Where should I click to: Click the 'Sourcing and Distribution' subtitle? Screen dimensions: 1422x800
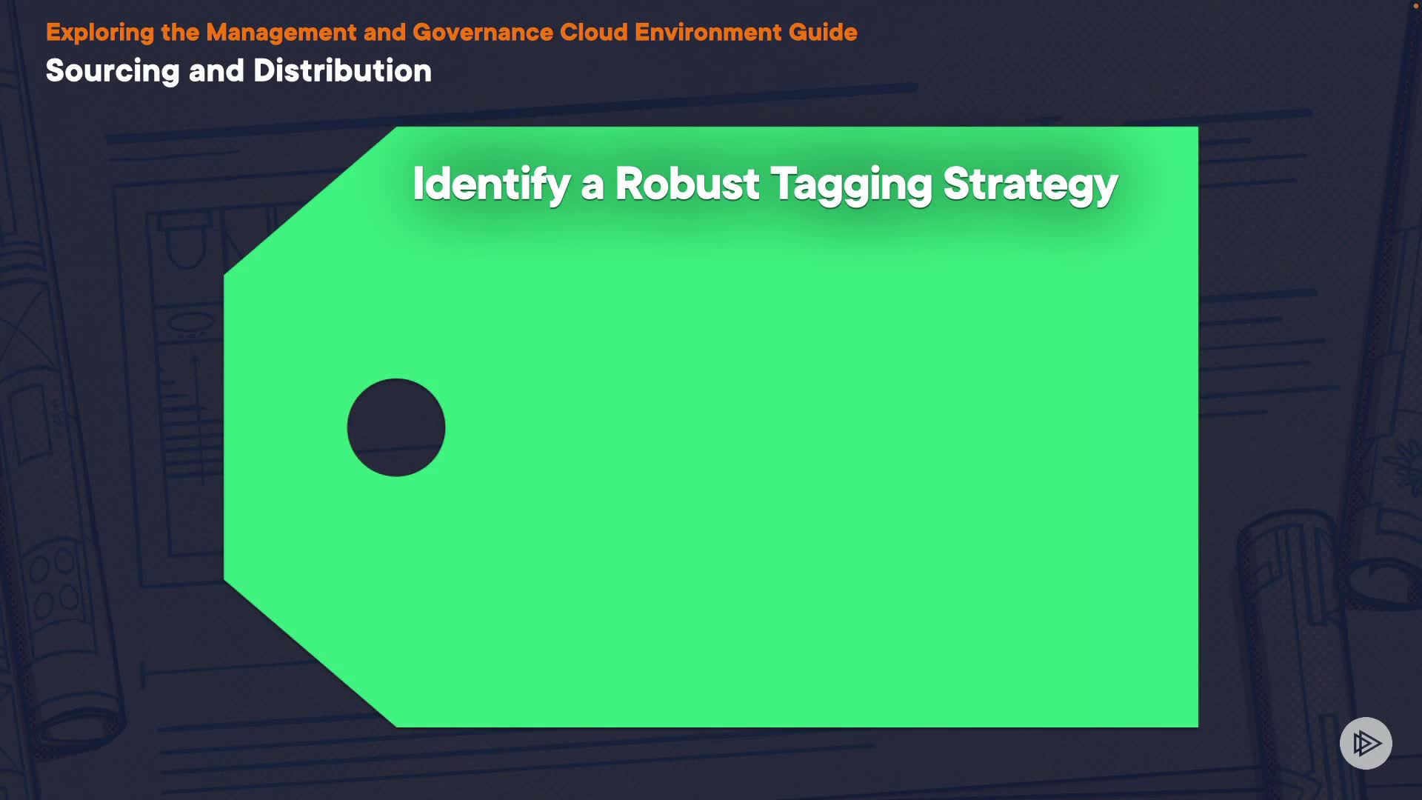pos(238,71)
